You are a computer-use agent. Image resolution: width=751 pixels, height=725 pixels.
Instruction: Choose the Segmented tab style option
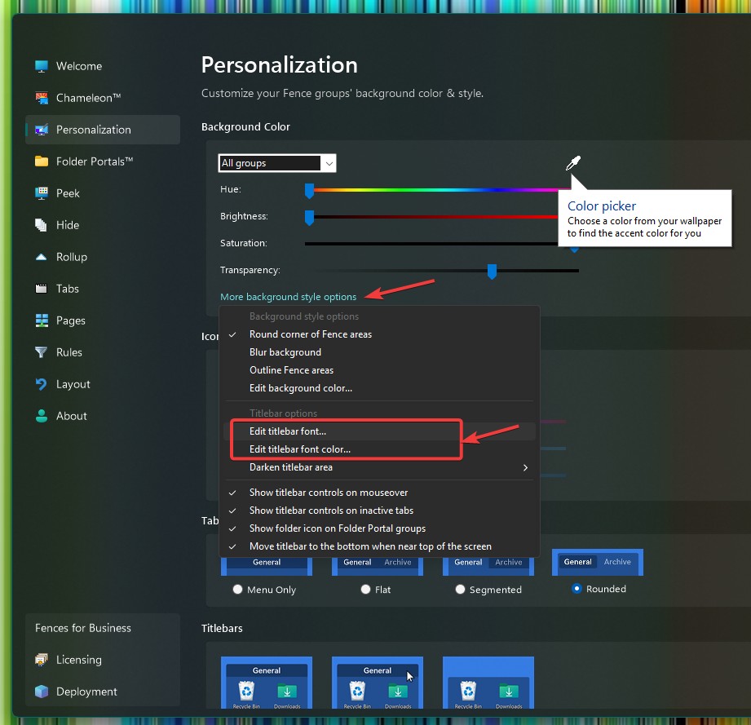tap(461, 589)
